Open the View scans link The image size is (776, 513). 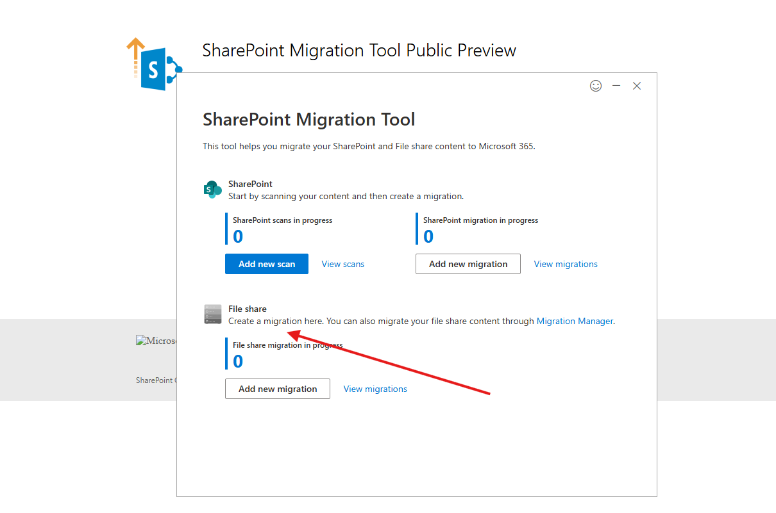342,264
